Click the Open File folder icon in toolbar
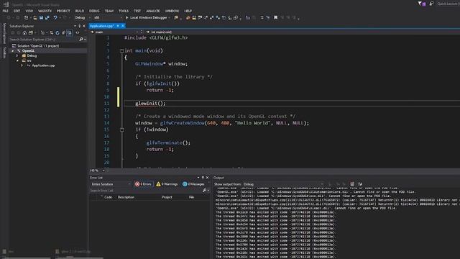The width and height of the screenshot is (460, 259). point(35,17)
